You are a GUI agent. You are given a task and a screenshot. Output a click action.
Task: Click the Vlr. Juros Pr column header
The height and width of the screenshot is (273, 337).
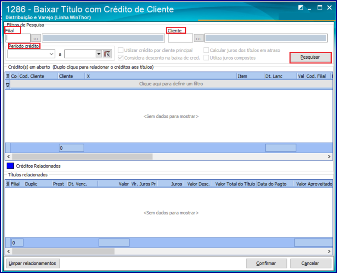pos(144,184)
